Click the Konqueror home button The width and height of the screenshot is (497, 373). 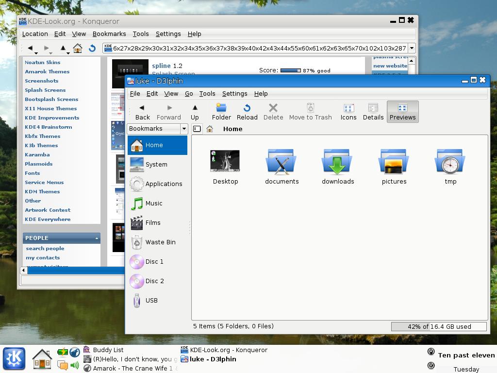(x=77, y=48)
